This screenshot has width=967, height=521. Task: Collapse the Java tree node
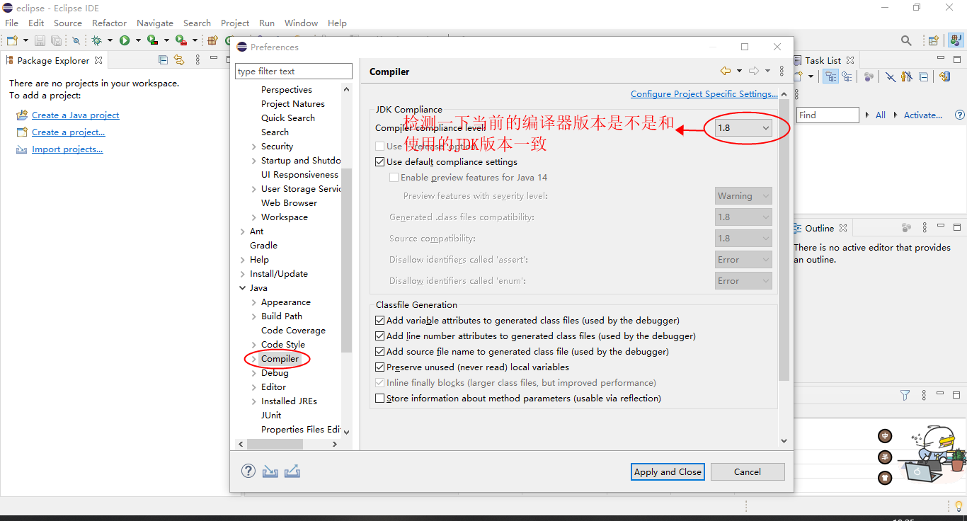pyautogui.click(x=243, y=288)
